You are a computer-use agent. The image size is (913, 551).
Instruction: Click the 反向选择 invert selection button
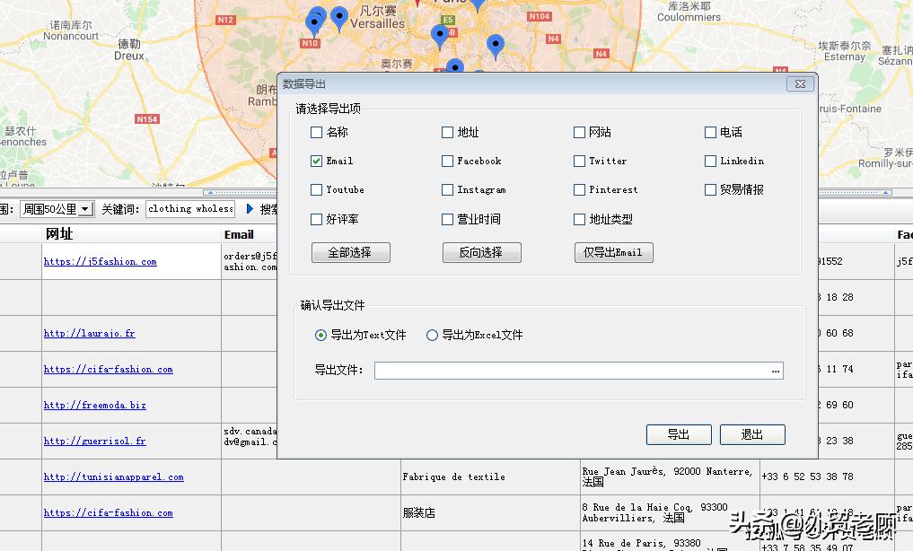coord(481,252)
